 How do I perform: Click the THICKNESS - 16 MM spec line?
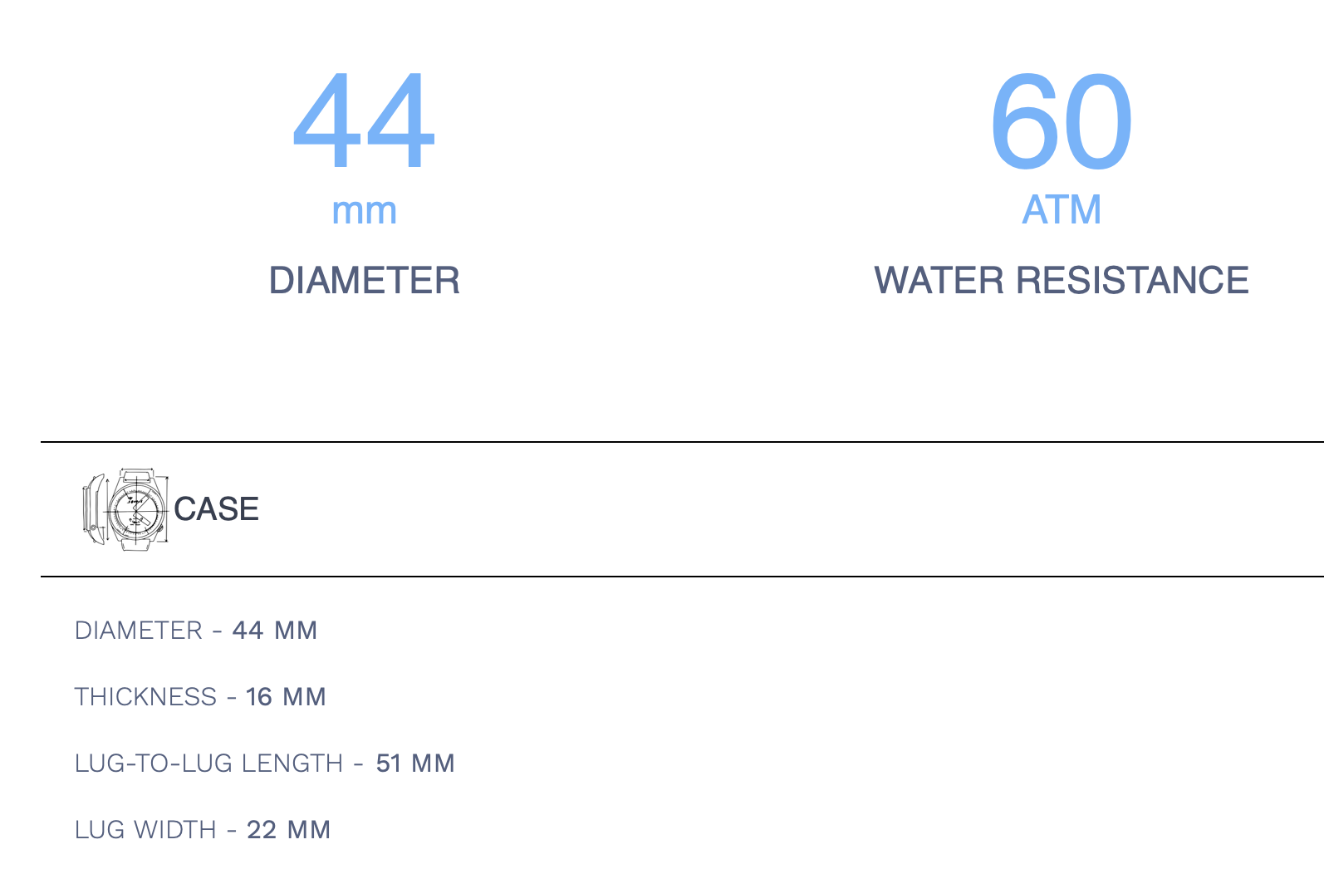point(200,697)
